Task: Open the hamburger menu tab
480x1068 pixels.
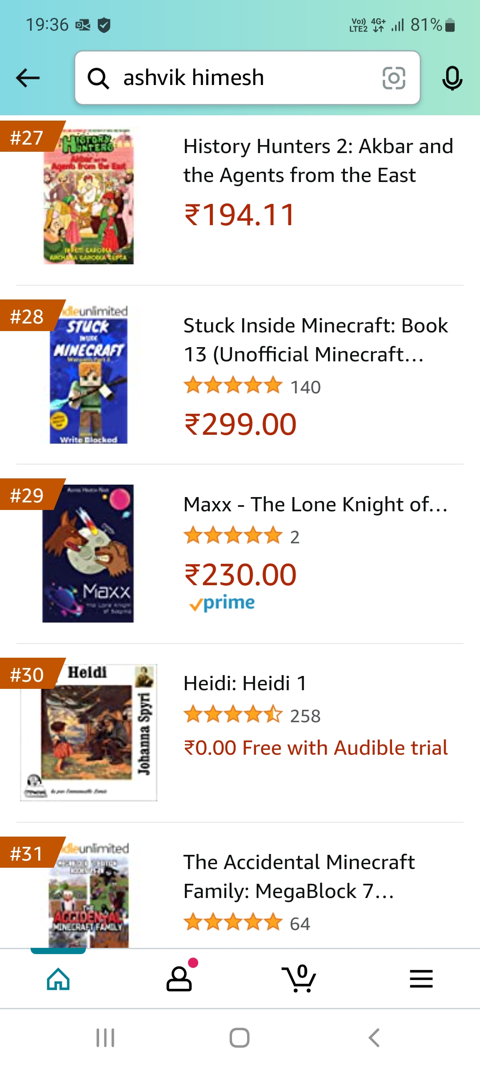Action: (421, 979)
